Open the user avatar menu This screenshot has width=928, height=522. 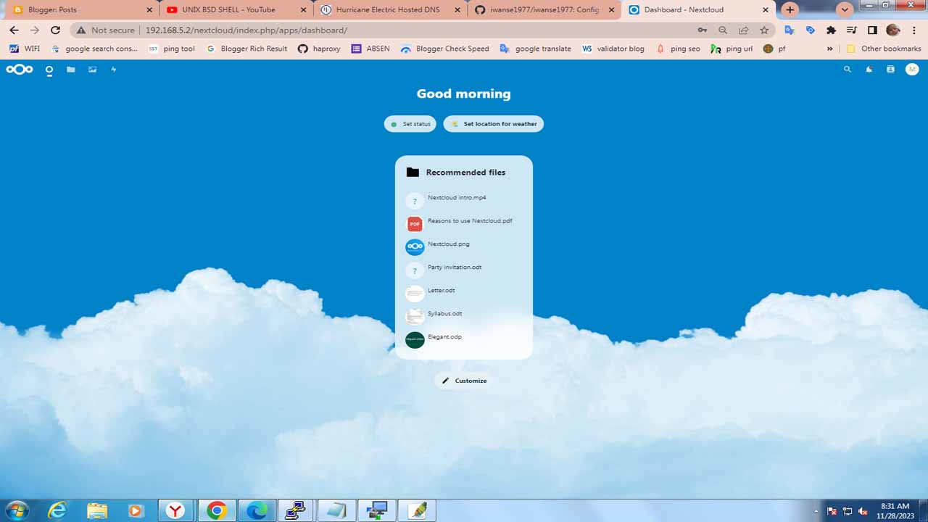point(911,69)
